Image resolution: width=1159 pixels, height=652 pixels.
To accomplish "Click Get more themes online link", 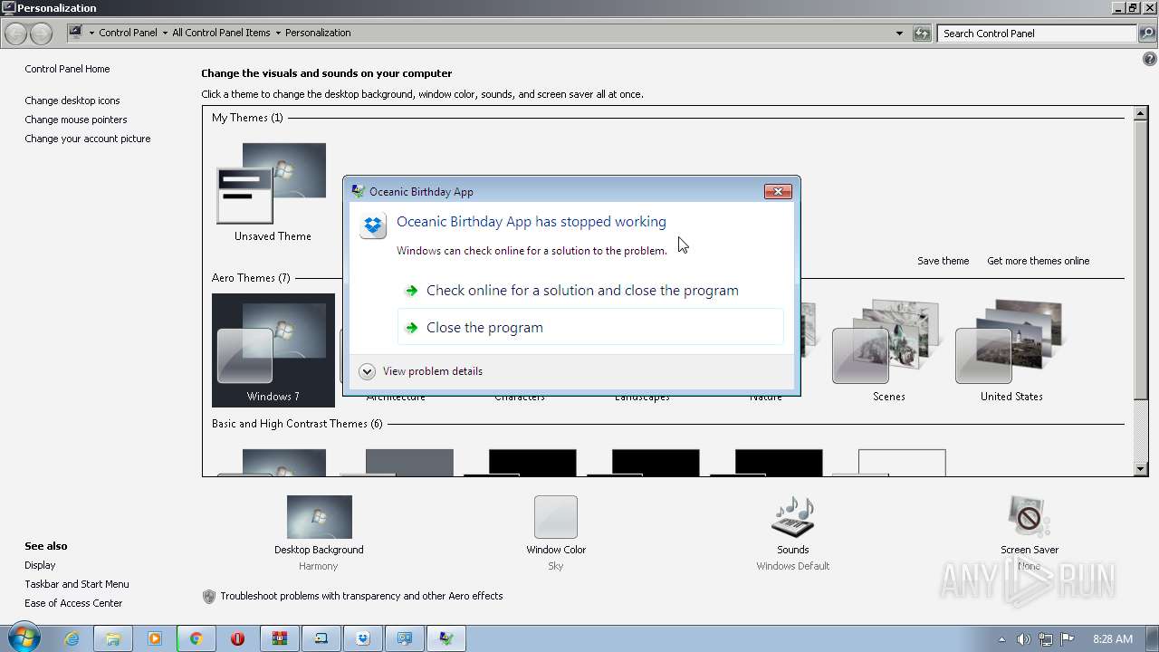I will [x=1038, y=261].
